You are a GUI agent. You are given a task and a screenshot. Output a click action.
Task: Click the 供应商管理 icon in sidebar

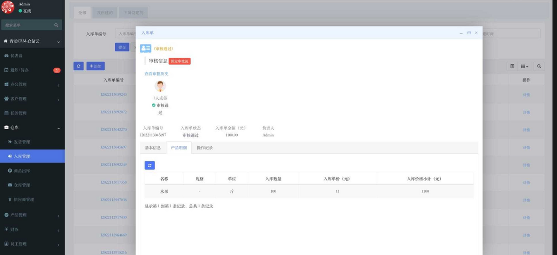point(10,199)
